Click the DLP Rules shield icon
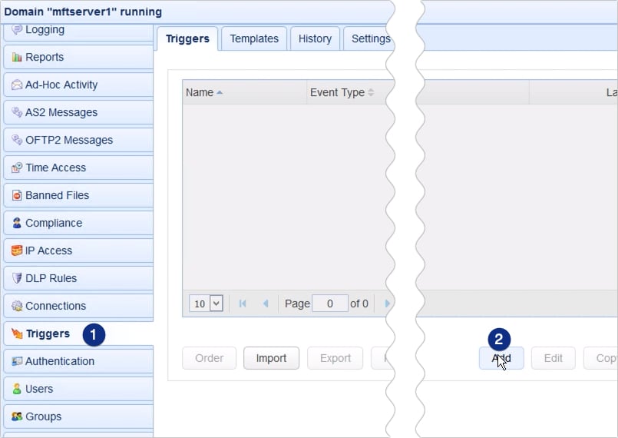The width and height of the screenshot is (618, 438). [17, 278]
